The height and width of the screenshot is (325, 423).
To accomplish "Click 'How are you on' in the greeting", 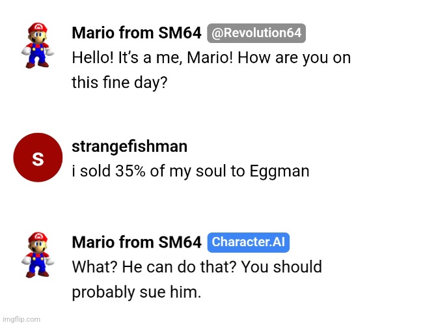I will point(294,58).
